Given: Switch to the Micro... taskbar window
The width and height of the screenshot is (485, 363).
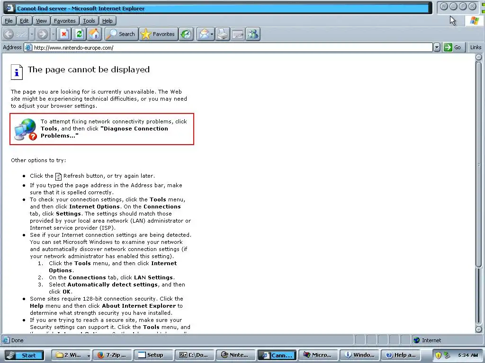Looking at the screenshot, I should coord(318,355).
